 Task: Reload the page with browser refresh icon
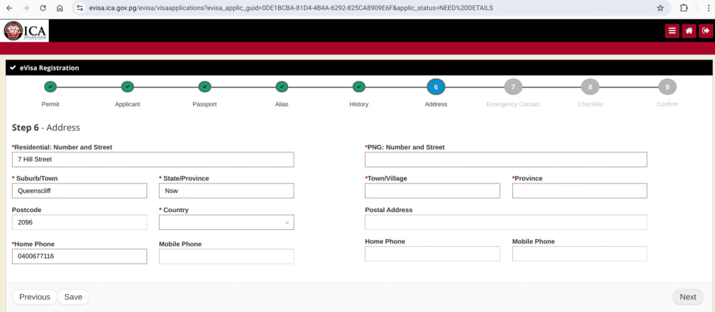[x=43, y=8]
